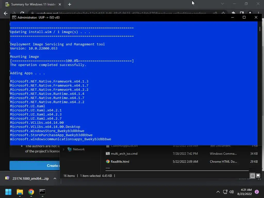
Task: Open the Windows Start menu
Action: pos(8,192)
